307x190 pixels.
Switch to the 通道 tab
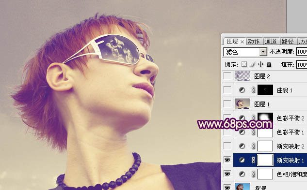click(271, 42)
